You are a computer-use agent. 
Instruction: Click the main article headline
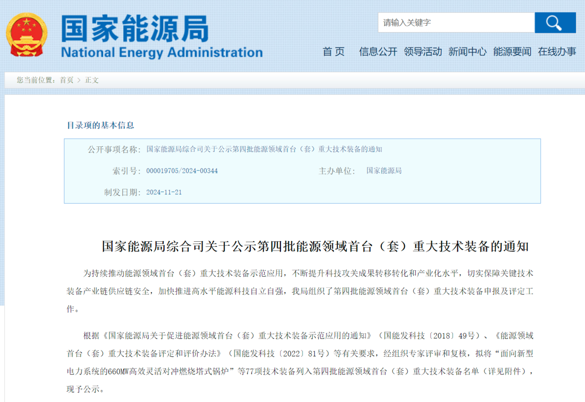[x=315, y=246]
